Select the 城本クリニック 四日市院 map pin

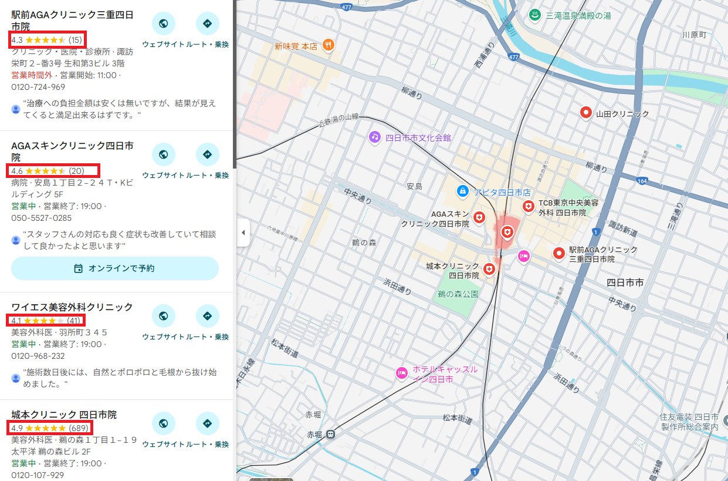point(489,269)
